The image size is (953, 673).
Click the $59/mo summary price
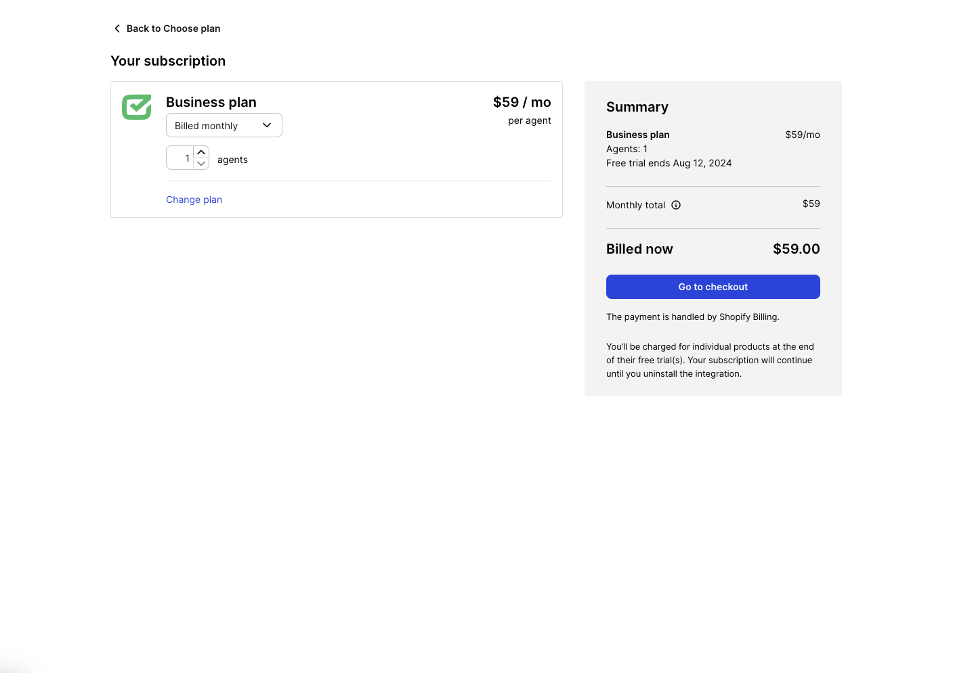tap(803, 135)
